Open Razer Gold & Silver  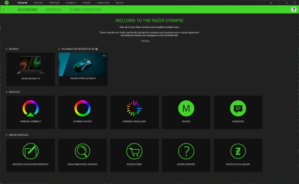click(238, 155)
